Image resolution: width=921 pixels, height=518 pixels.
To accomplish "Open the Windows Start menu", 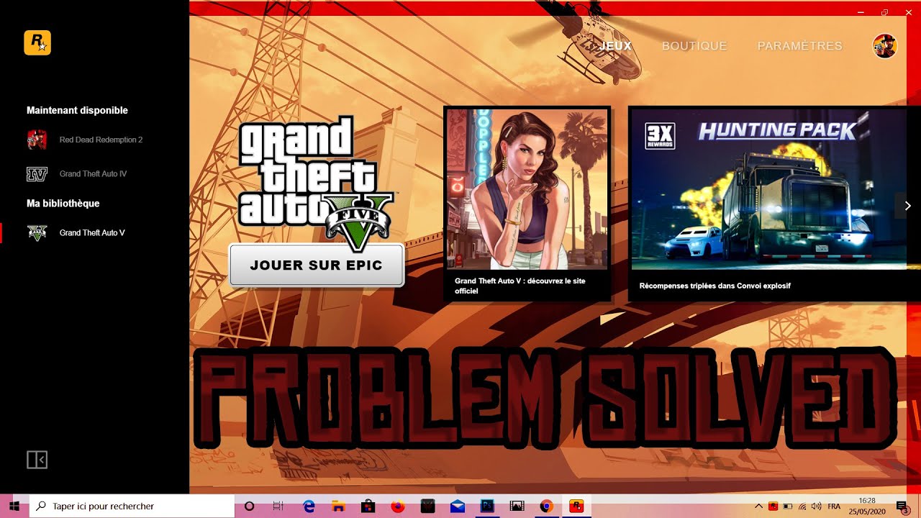I will (x=14, y=506).
